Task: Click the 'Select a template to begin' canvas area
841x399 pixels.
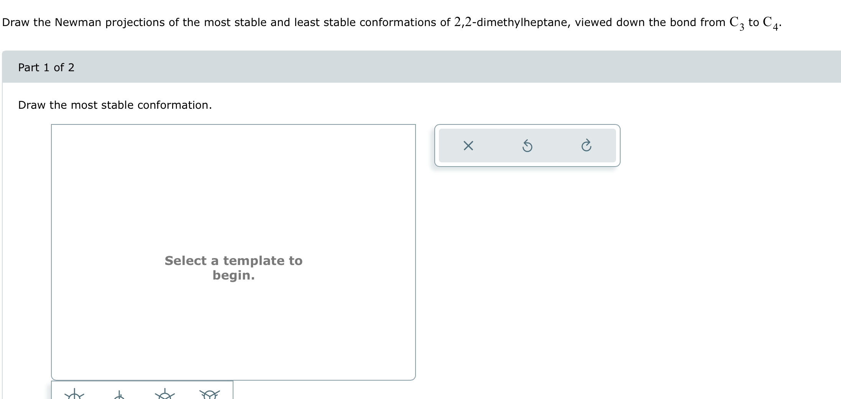Action: 233,268
